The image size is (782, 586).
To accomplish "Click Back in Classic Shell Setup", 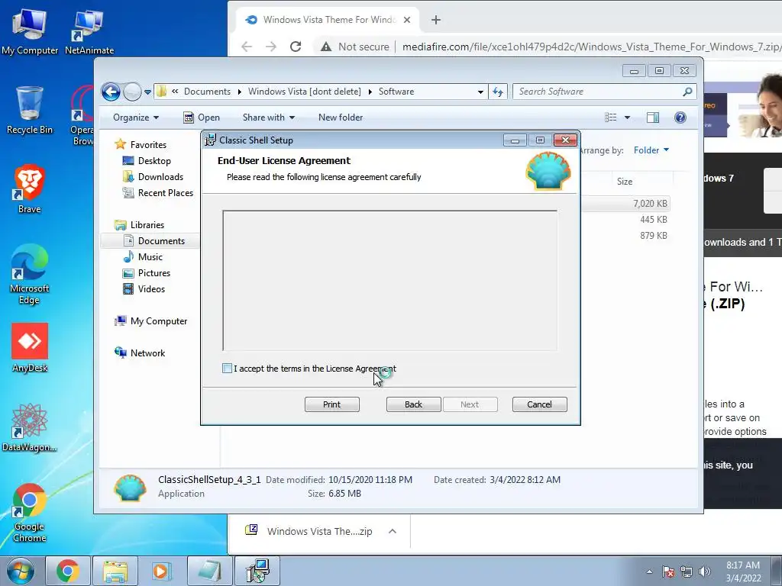I will (413, 404).
